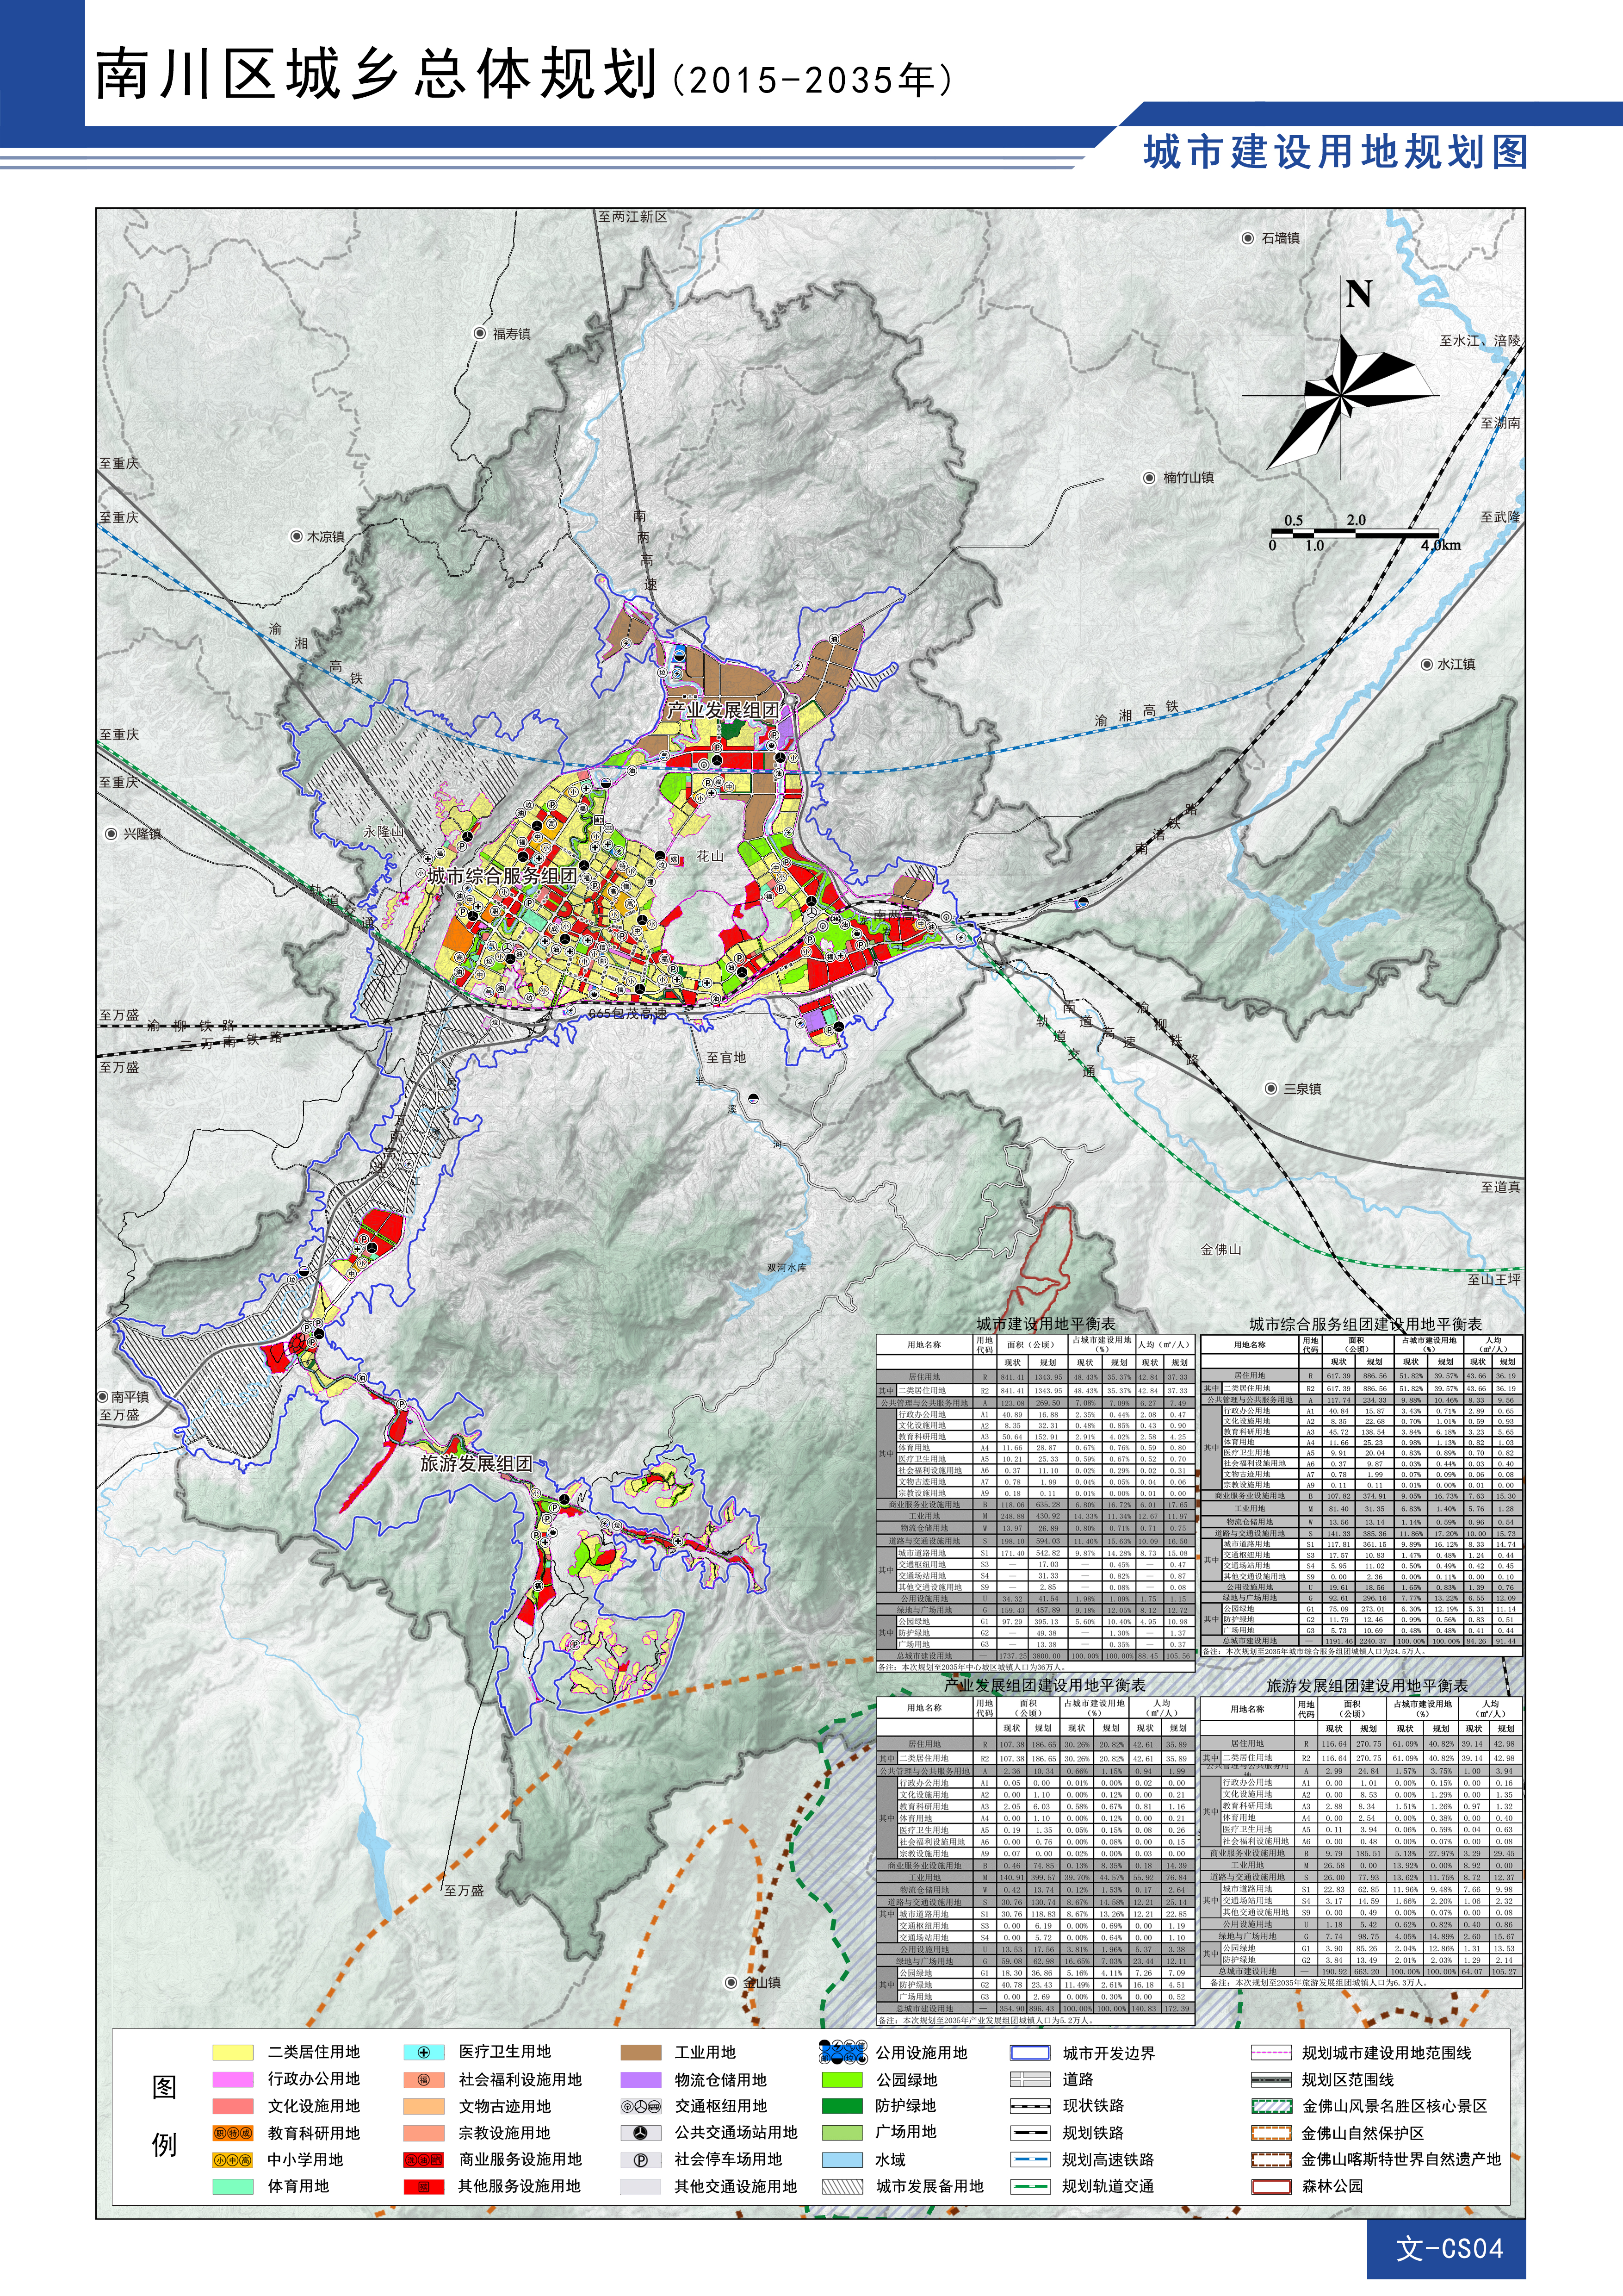Image resolution: width=1623 pixels, height=2296 pixels.
Task: Click the education and research land legend icon
Action: point(232,2133)
